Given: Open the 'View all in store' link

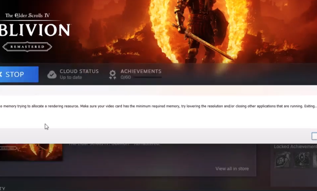Looking at the screenshot, I should pos(232,169).
